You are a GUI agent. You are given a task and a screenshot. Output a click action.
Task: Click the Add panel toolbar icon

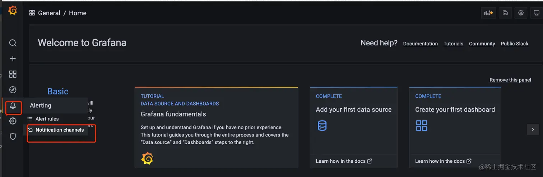coord(488,13)
